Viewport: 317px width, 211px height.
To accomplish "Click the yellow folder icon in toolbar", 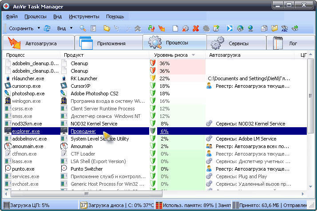I will click(x=107, y=28).
